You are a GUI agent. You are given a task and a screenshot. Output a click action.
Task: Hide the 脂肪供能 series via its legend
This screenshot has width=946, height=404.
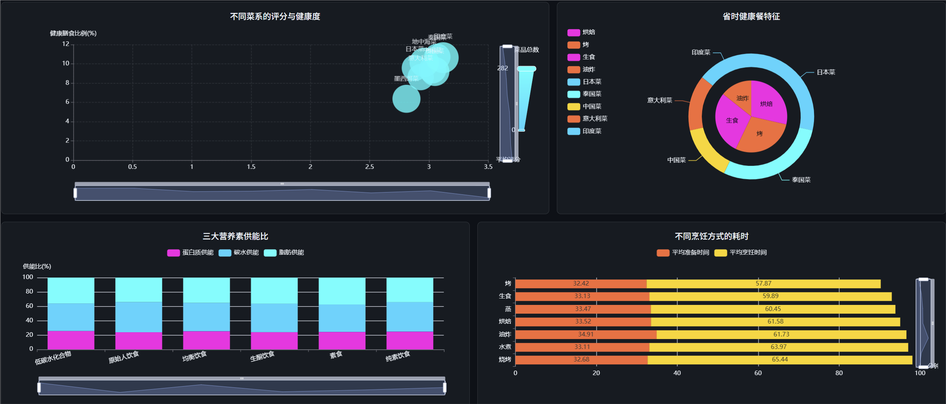pyautogui.click(x=284, y=252)
